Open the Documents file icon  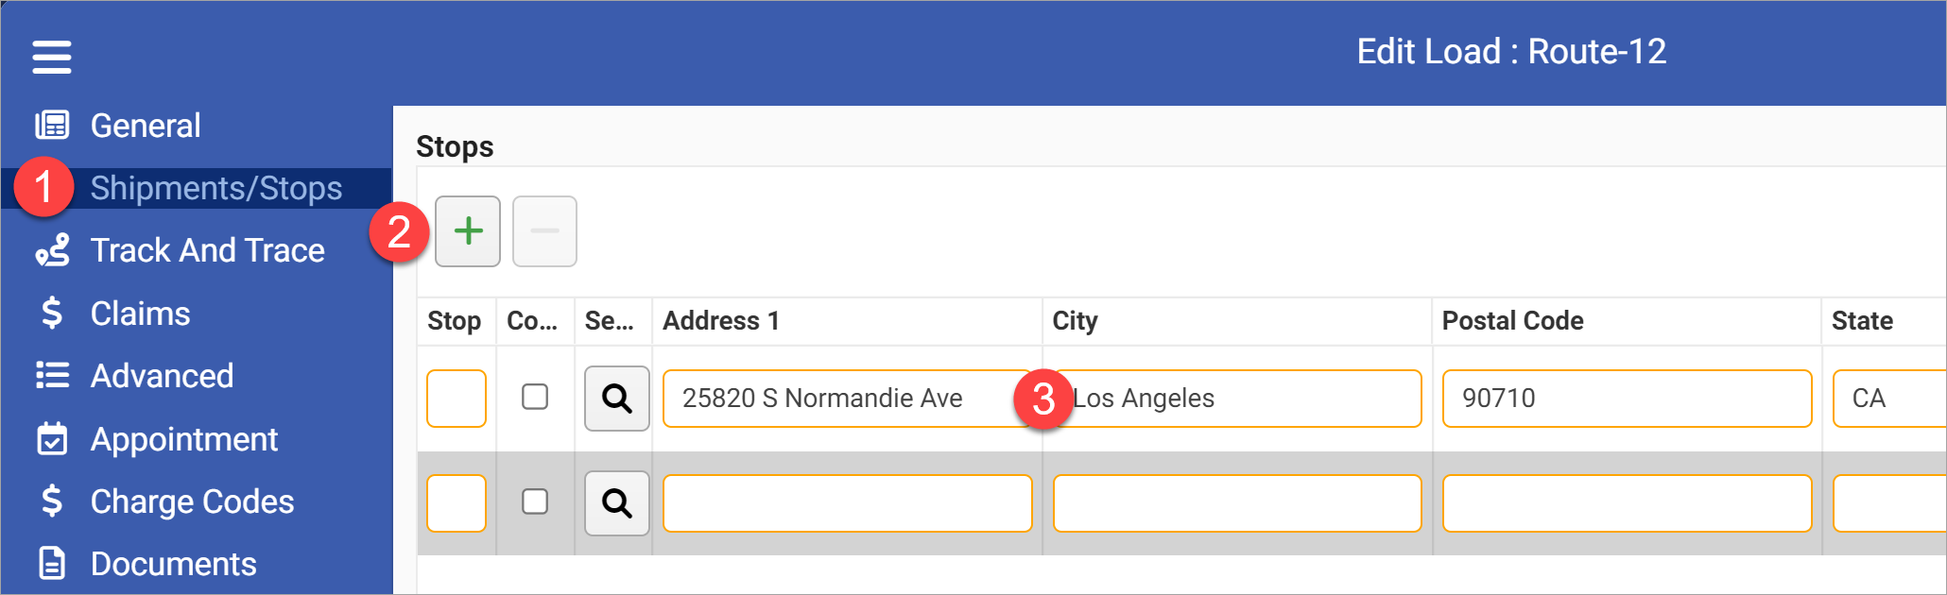[51, 563]
